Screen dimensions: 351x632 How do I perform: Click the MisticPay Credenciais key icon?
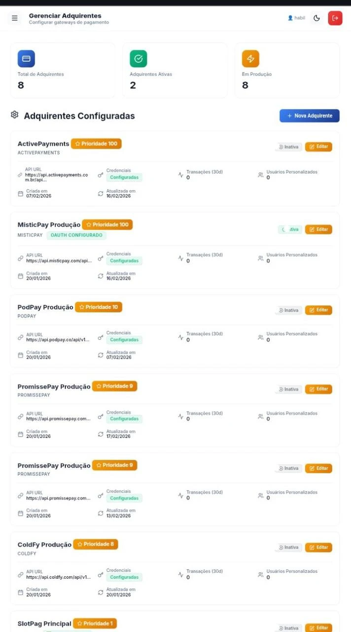101,258
